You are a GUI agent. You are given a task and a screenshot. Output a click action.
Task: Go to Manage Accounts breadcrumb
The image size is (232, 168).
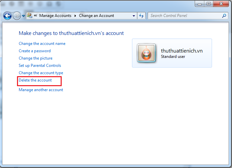[55, 16]
